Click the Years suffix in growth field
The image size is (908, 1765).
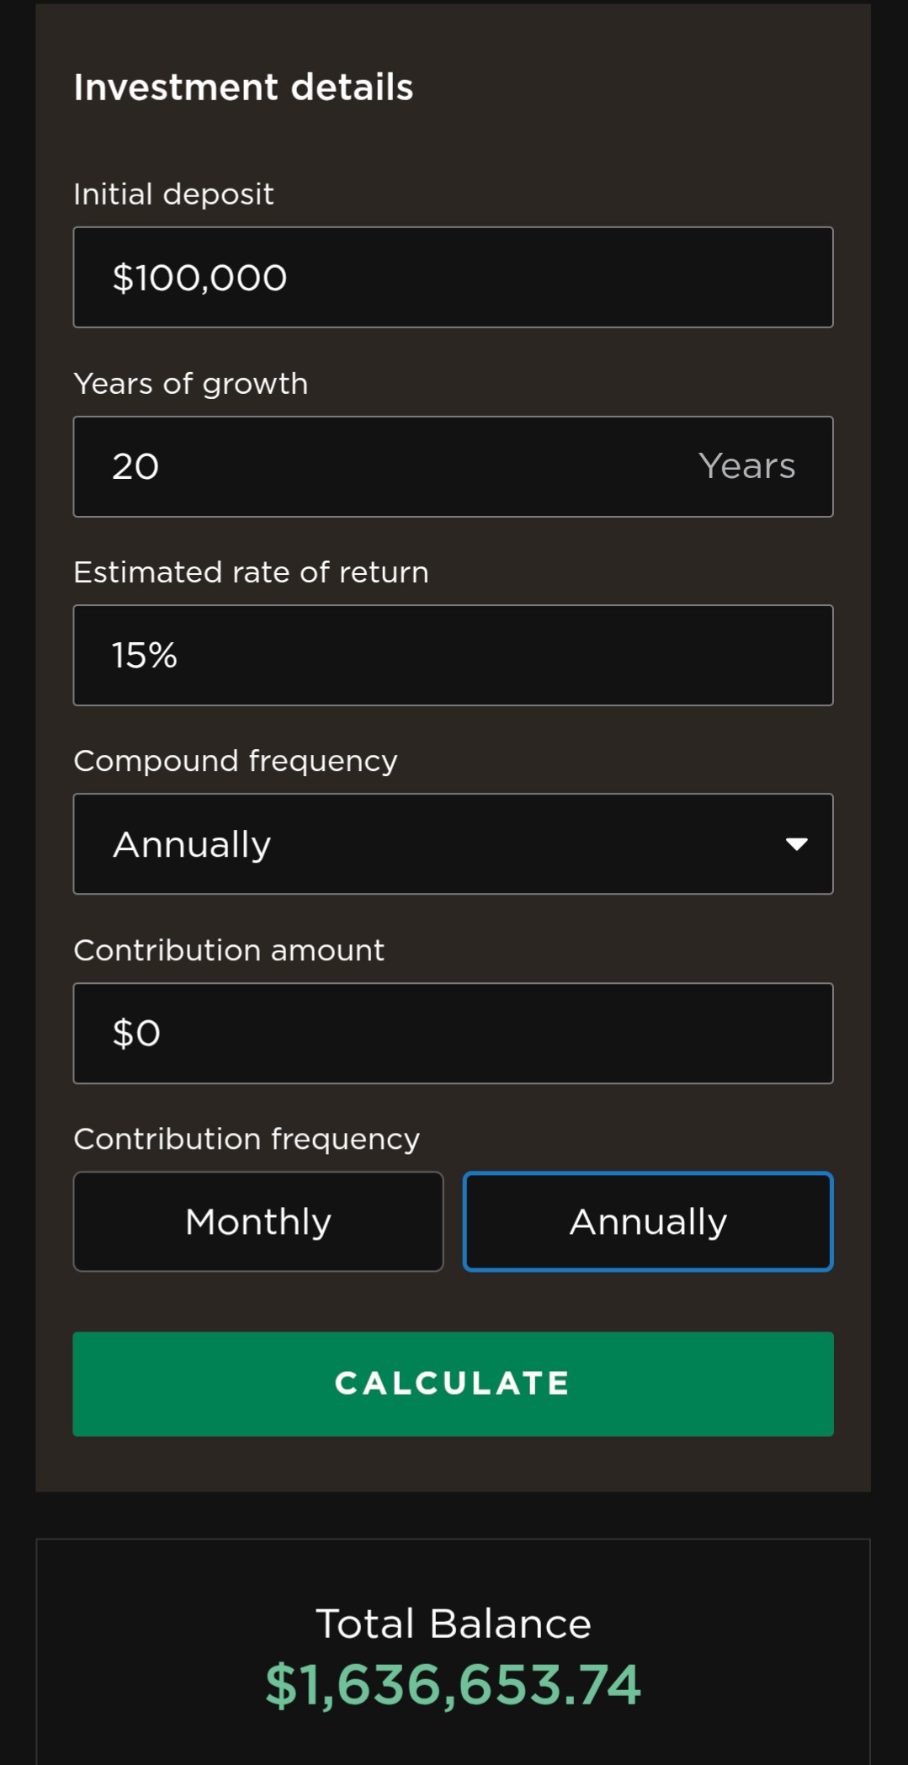pos(746,466)
